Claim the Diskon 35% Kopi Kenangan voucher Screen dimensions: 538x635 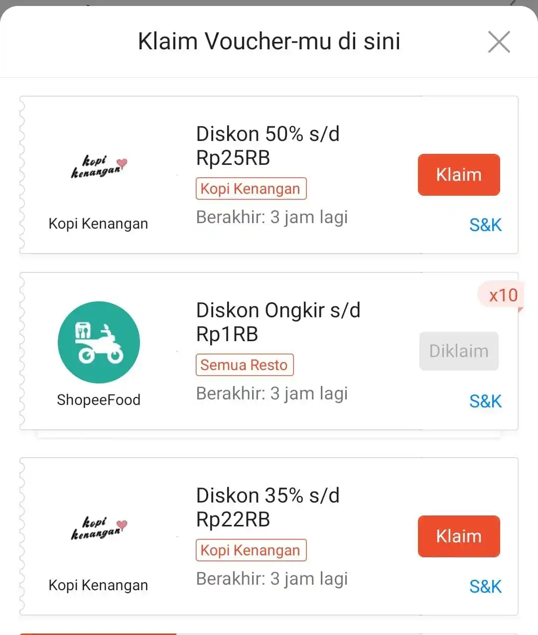pyautogui.click(x=459, y=536)
